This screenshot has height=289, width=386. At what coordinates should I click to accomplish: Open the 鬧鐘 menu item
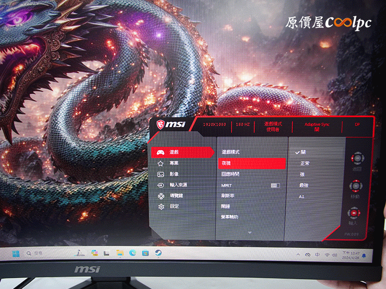(225, 207)
